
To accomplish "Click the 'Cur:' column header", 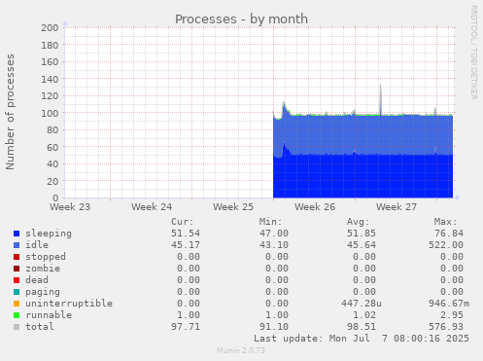I will pyautogui.click(x=183, y=222).
